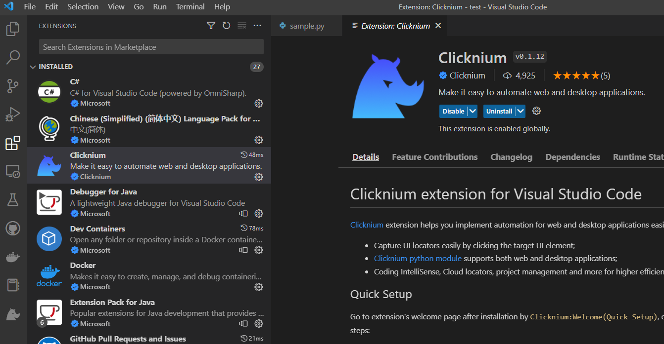Click the filter extensions funnel icon

[x=211, y=26]
